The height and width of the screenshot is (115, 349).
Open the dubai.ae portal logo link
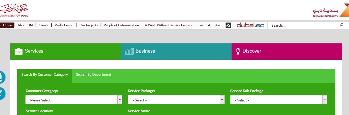pyautogui.click(x=250, y=25)
